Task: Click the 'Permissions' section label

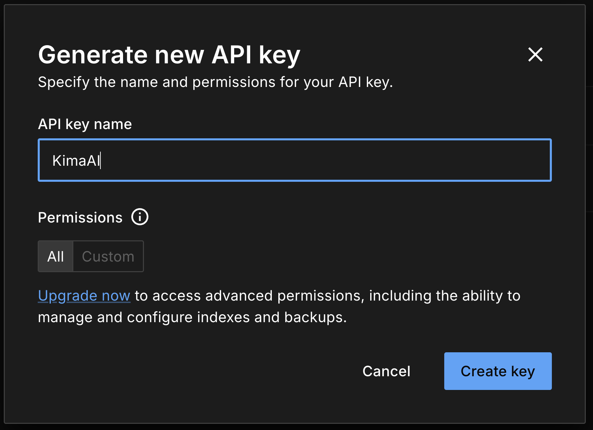Action: coord(80,218)
